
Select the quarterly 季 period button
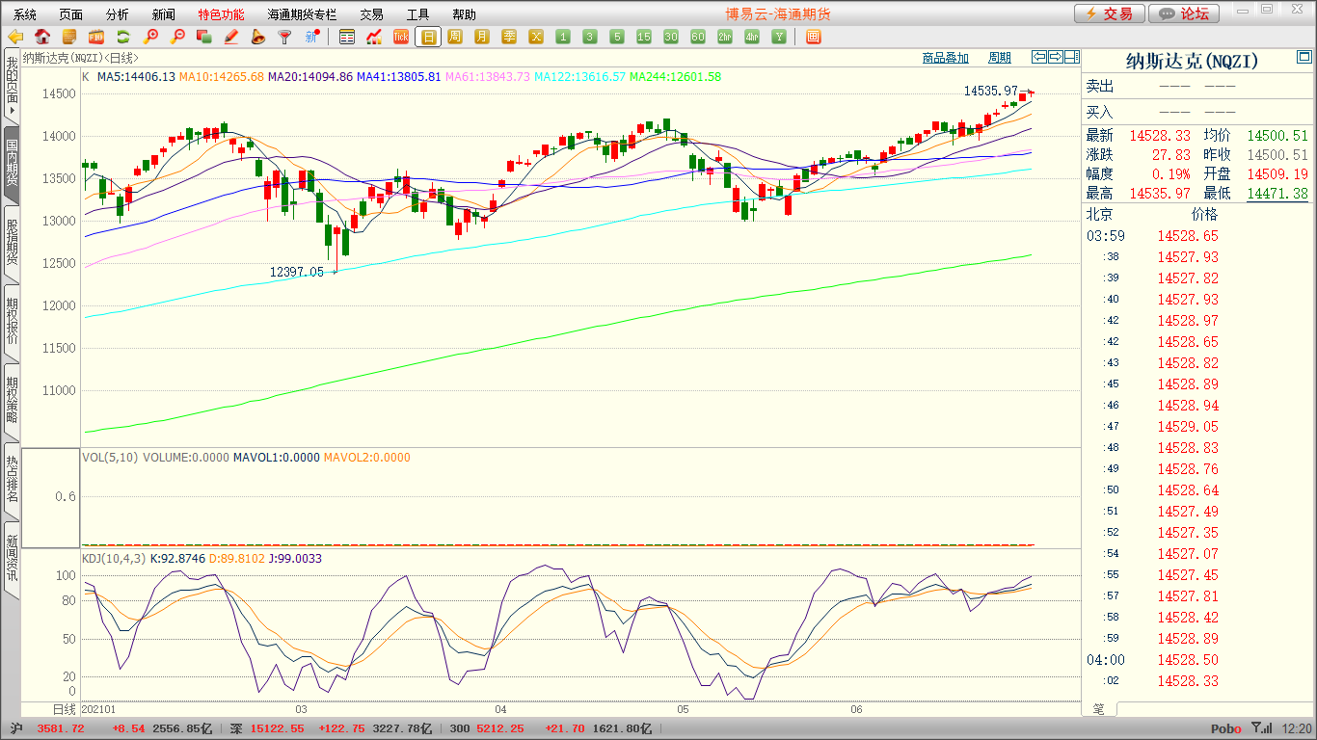(509, 38)
